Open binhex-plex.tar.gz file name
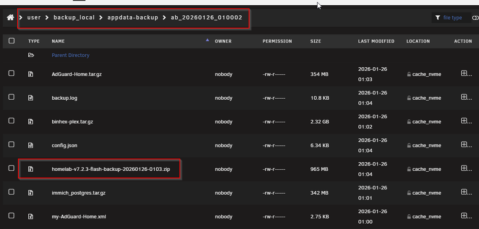Screen dimensions: 479x229 coord(72,122)
